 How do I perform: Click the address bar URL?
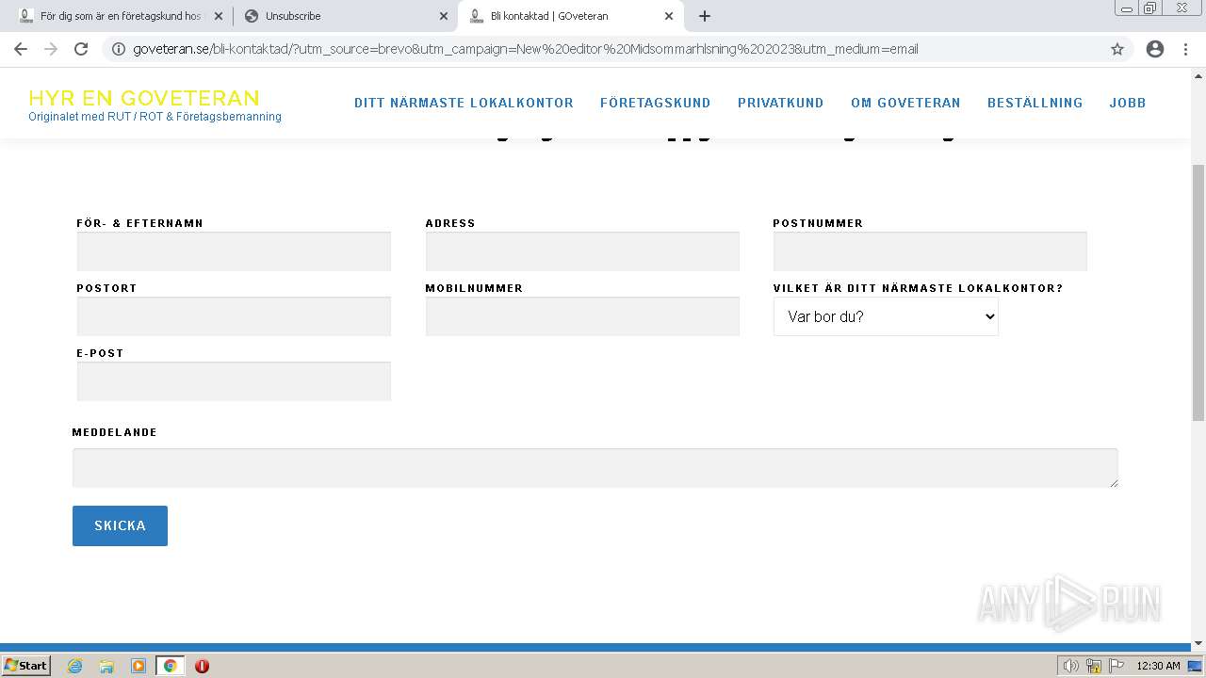(x=526, y=49)
